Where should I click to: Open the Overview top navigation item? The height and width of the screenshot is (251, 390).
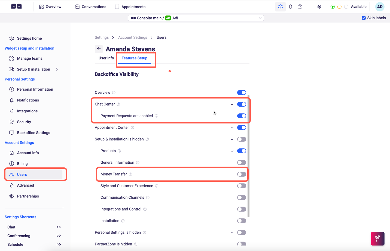pos(50,7)
